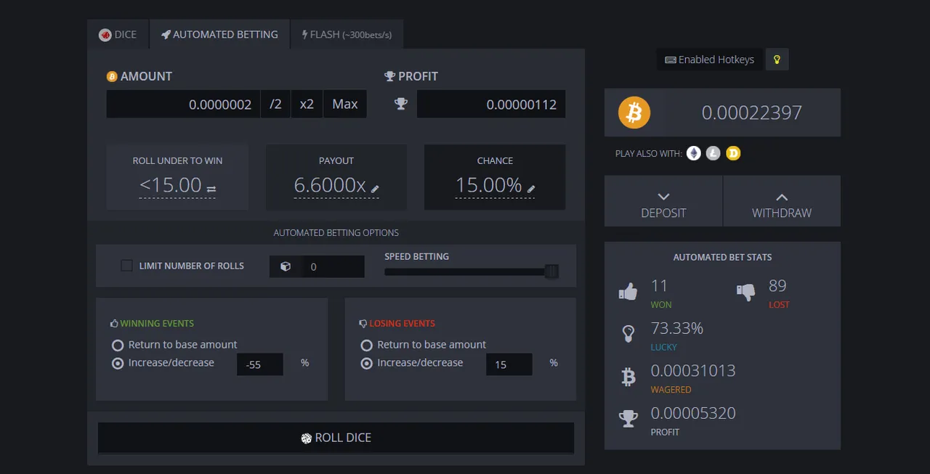Select the Litecoin coin icon
This screenshot has width=930, height=474.
713,153
